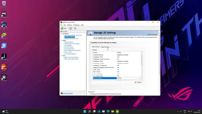The height and width of the screenshot is (114, 202).
Task: Select Antialiasing - Transparency row
Action: tap(117, 66)
